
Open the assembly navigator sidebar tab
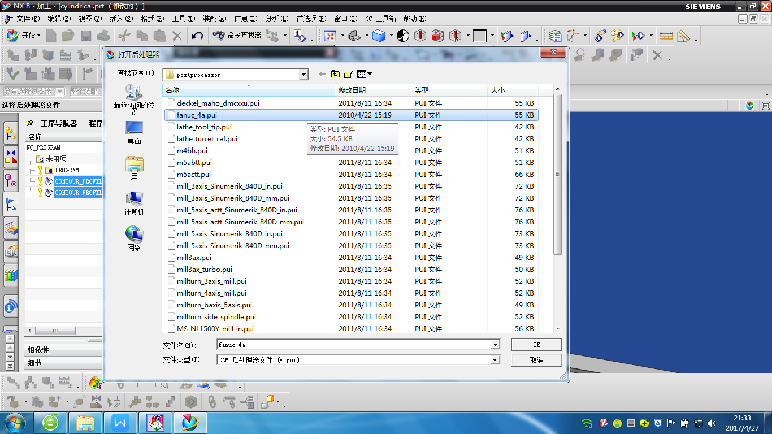pos(11,133)
